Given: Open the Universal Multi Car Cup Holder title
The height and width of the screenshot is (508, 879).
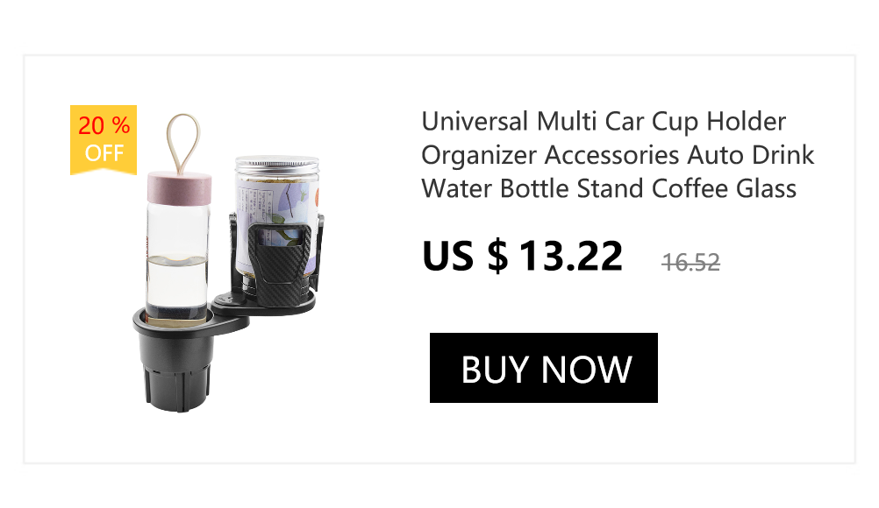Looking at the screenshot, I should coord(618,155).
